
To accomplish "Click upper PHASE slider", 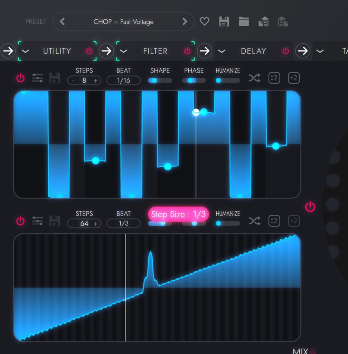I will (194, 80).
